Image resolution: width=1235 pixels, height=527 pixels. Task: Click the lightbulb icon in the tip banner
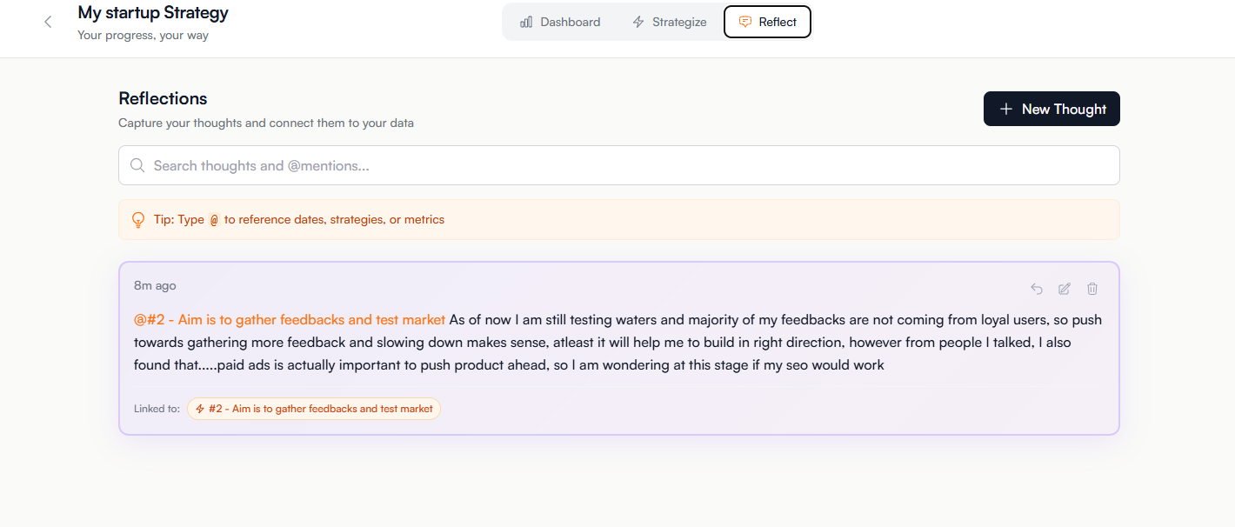tap(138, 219)
